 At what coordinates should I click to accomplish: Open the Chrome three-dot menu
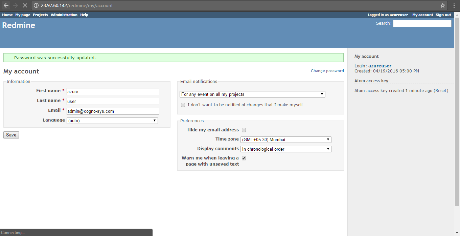point(454,5)
